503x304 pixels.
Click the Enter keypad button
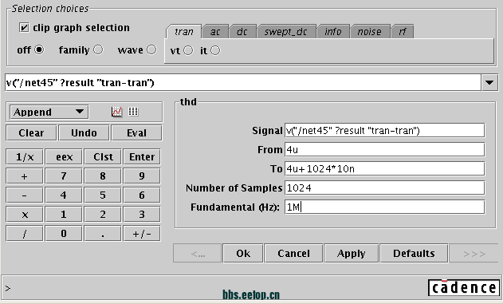coord(142,157)
